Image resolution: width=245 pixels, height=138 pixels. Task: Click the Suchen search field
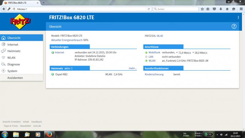tap(176, 9)
